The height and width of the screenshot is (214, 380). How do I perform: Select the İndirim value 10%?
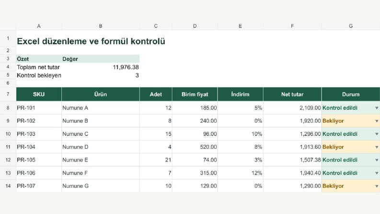coord(241,134)
